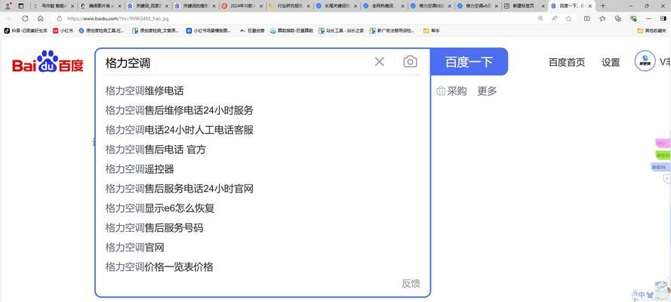Open the 采购 category link
Image resolution: width=671 pixels, height=302 pixels.
[x=451, y=91]
